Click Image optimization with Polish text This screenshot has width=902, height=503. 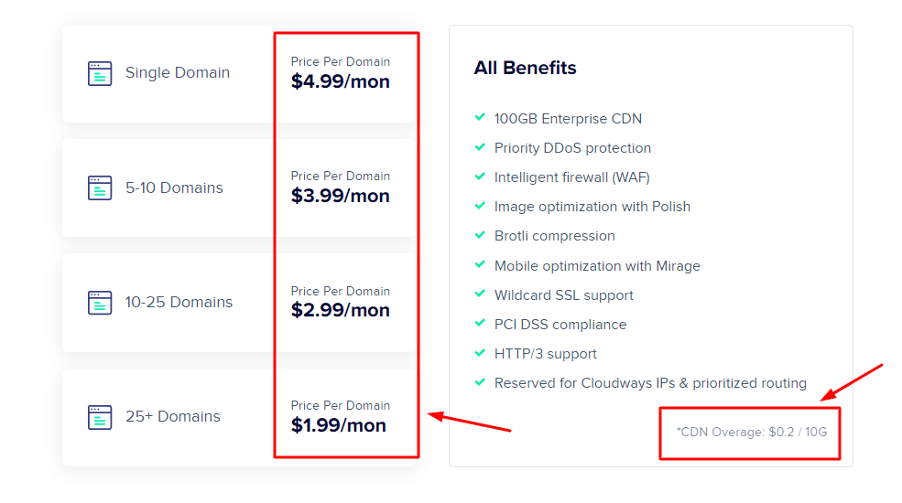[x=592, y=207]
